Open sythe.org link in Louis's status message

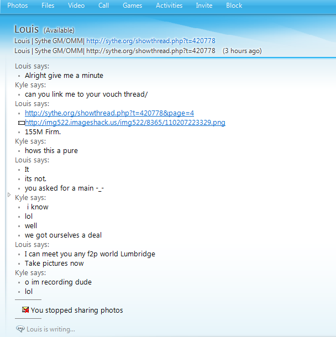point(151,41)
